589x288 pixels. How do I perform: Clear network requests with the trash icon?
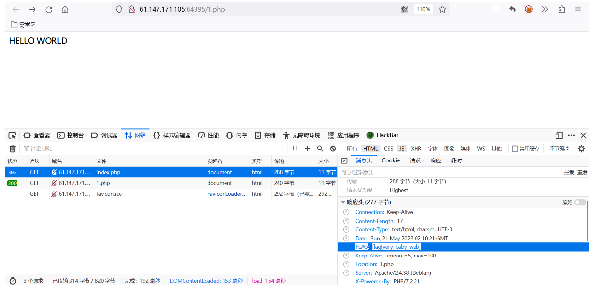pos(12,148)
